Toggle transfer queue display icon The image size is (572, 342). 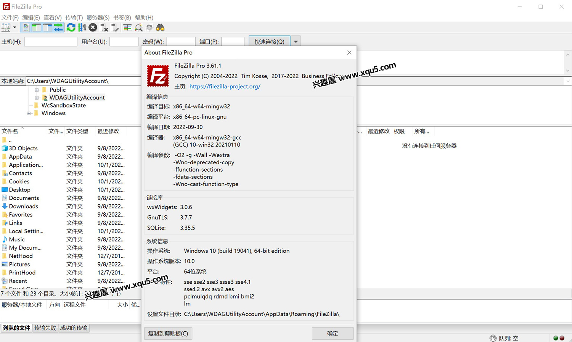(x=58, y=27)
